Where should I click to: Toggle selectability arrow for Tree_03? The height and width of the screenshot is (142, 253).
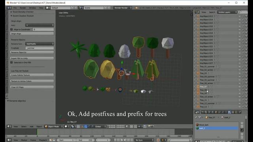tap(243, 73)
